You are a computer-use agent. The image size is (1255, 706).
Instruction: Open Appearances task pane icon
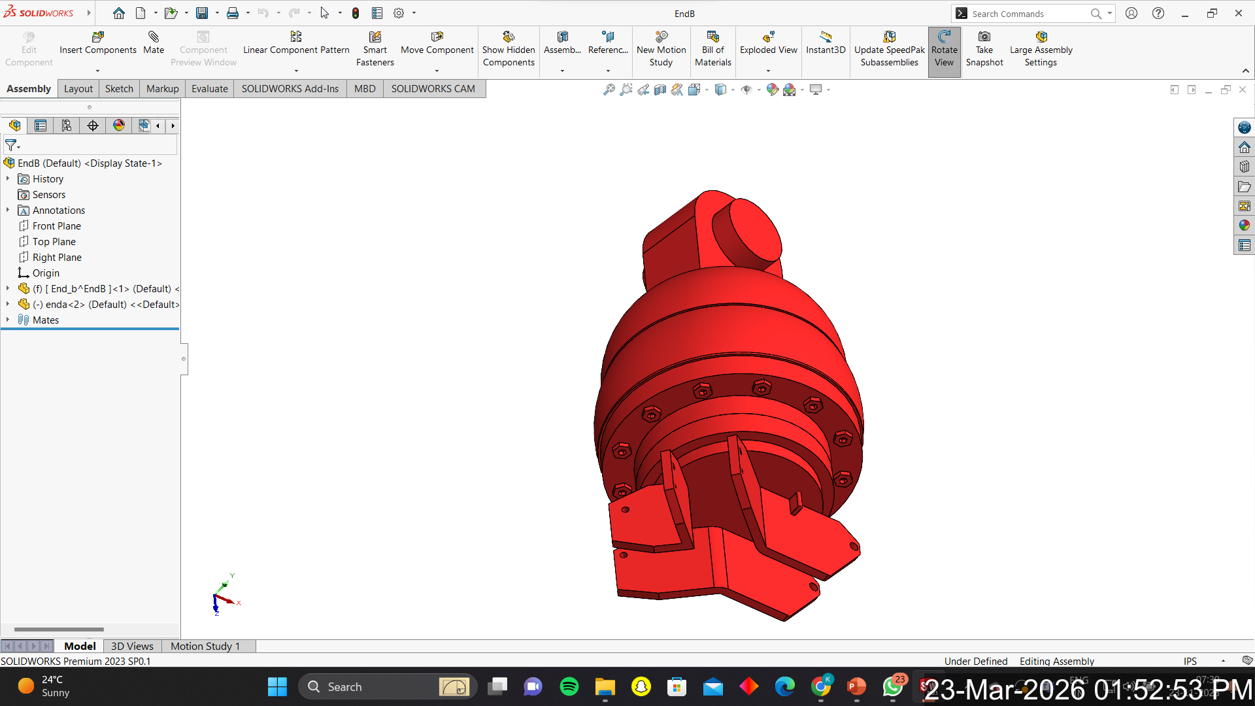[x=1244, y=226]
